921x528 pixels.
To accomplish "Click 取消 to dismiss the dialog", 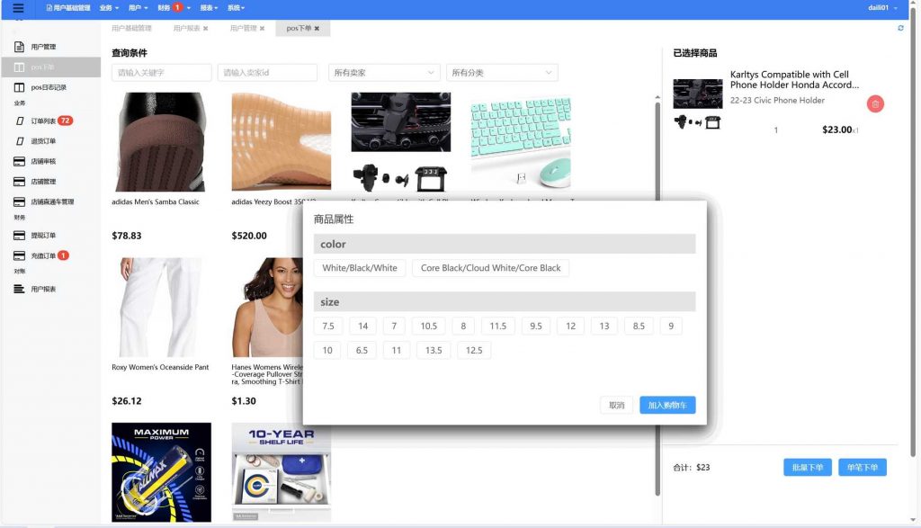I will 616,406.
